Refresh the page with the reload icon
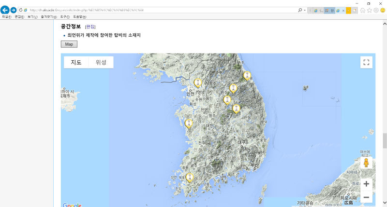The image size is (387, 207). coord(21,10)
